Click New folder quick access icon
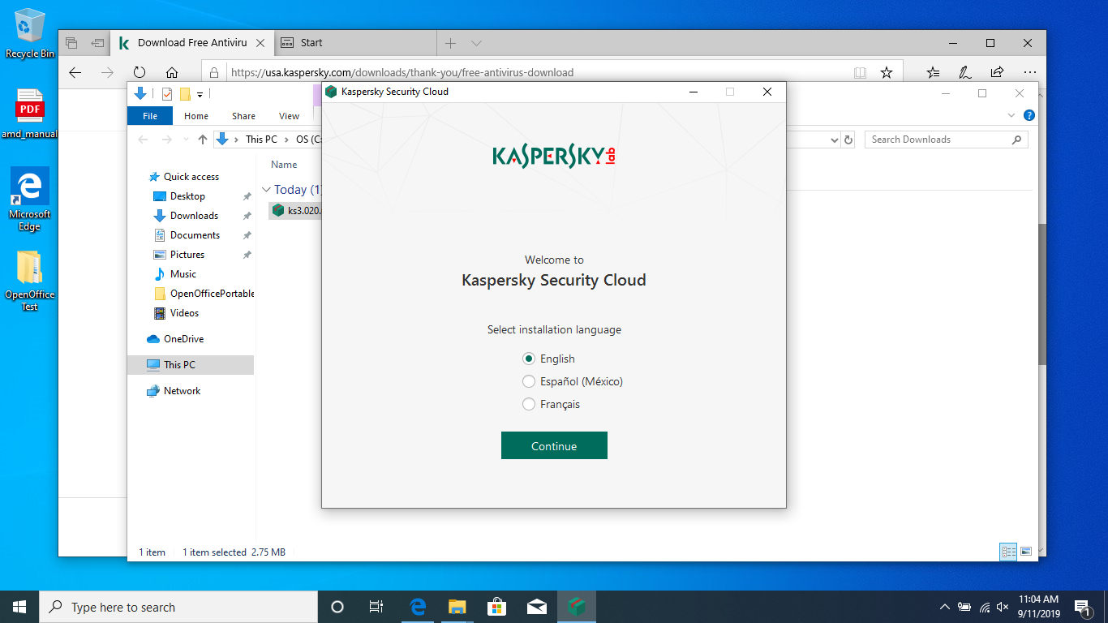The image size is (1108, 623). 185,93
